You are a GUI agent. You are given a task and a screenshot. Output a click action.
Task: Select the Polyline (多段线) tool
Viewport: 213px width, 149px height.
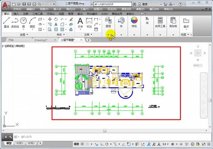pos(15,23)
